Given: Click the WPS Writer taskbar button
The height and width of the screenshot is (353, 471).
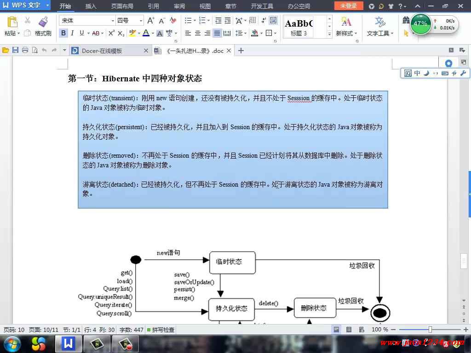Looking at the screenshot, I should point(68,344).
